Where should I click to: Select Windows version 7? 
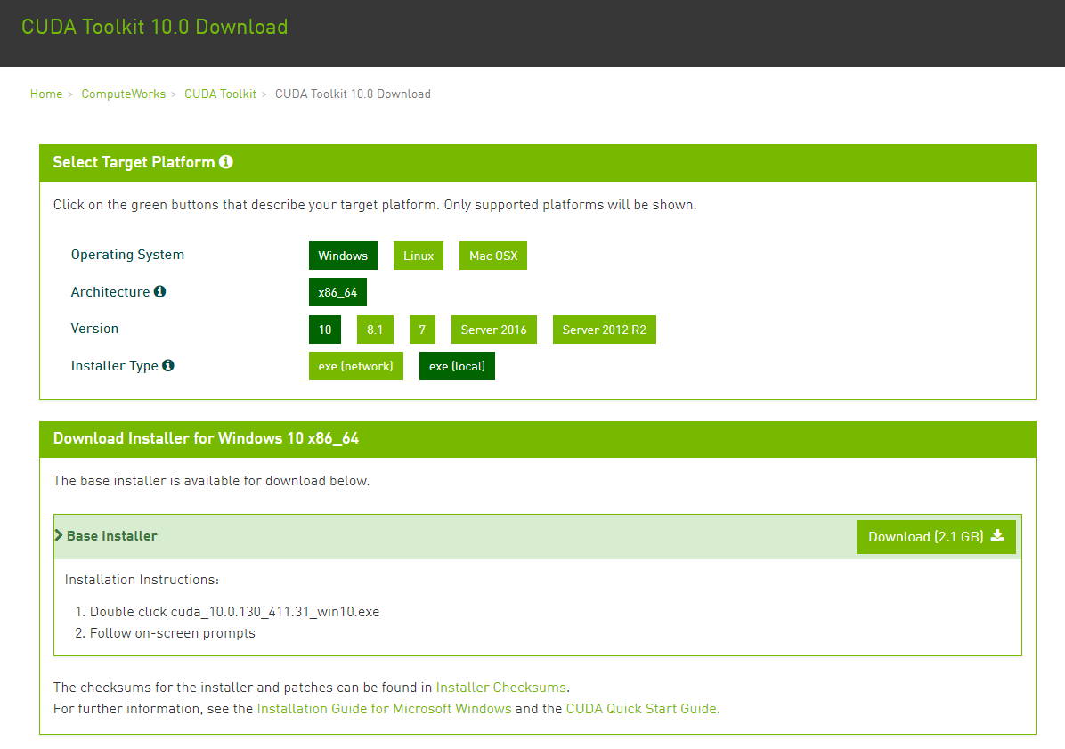click(422, 330)
